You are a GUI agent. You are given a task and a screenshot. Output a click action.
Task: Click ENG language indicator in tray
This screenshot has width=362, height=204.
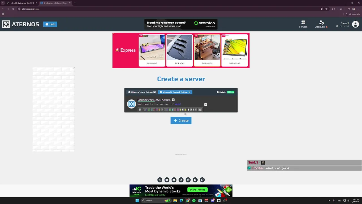coord(339,201)
